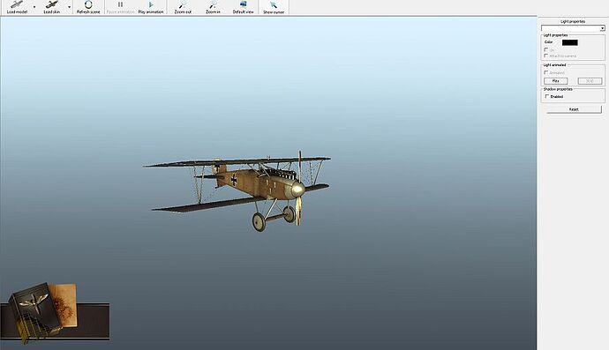
Task: Click the Refresh scene icon
Action: [x=88, y=4]
